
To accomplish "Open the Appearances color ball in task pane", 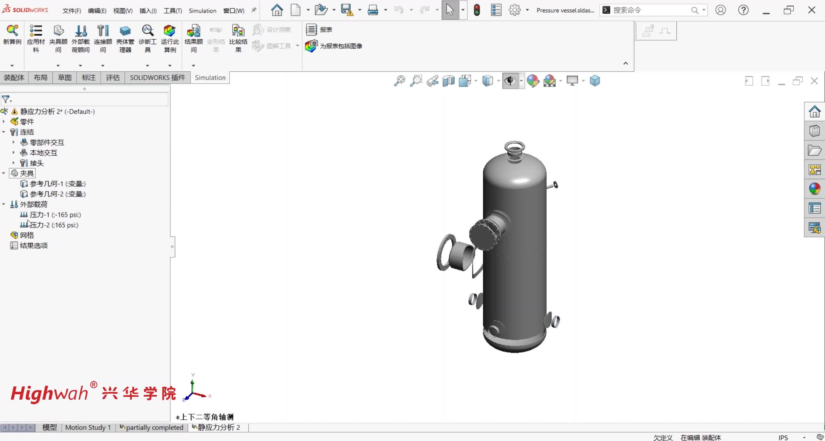I will [x=814, y=188].
